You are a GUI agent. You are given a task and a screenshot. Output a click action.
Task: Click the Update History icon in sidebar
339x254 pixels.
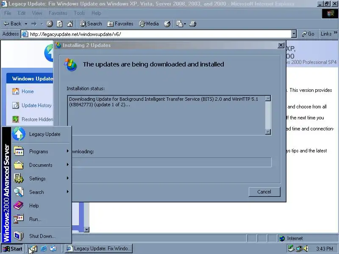[16, 105]
